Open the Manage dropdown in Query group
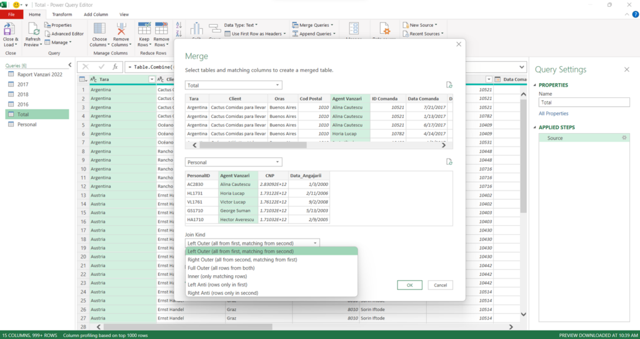The height and width of the screenshot is (339, 640). (x=58, y=42)
